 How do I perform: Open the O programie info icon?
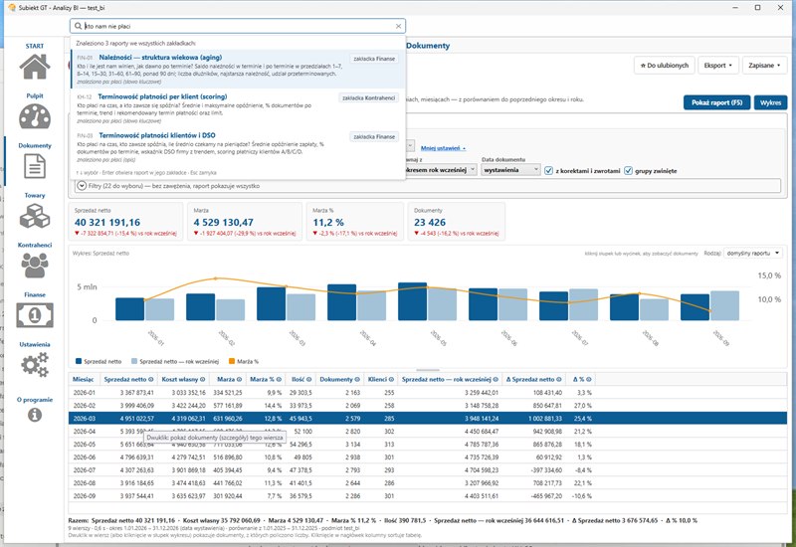click(35, 415)
